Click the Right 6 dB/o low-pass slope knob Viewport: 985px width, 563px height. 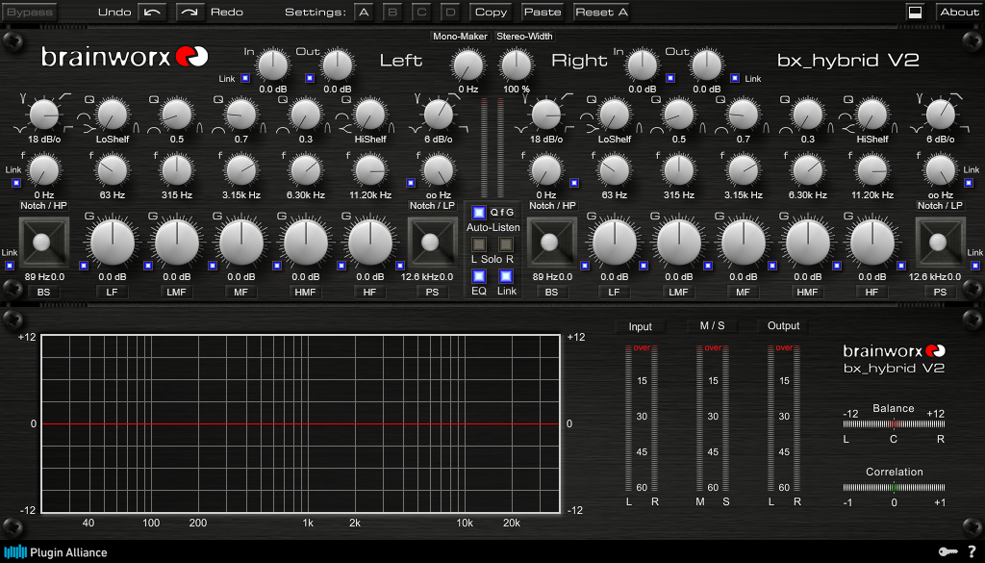coord(941,115)
